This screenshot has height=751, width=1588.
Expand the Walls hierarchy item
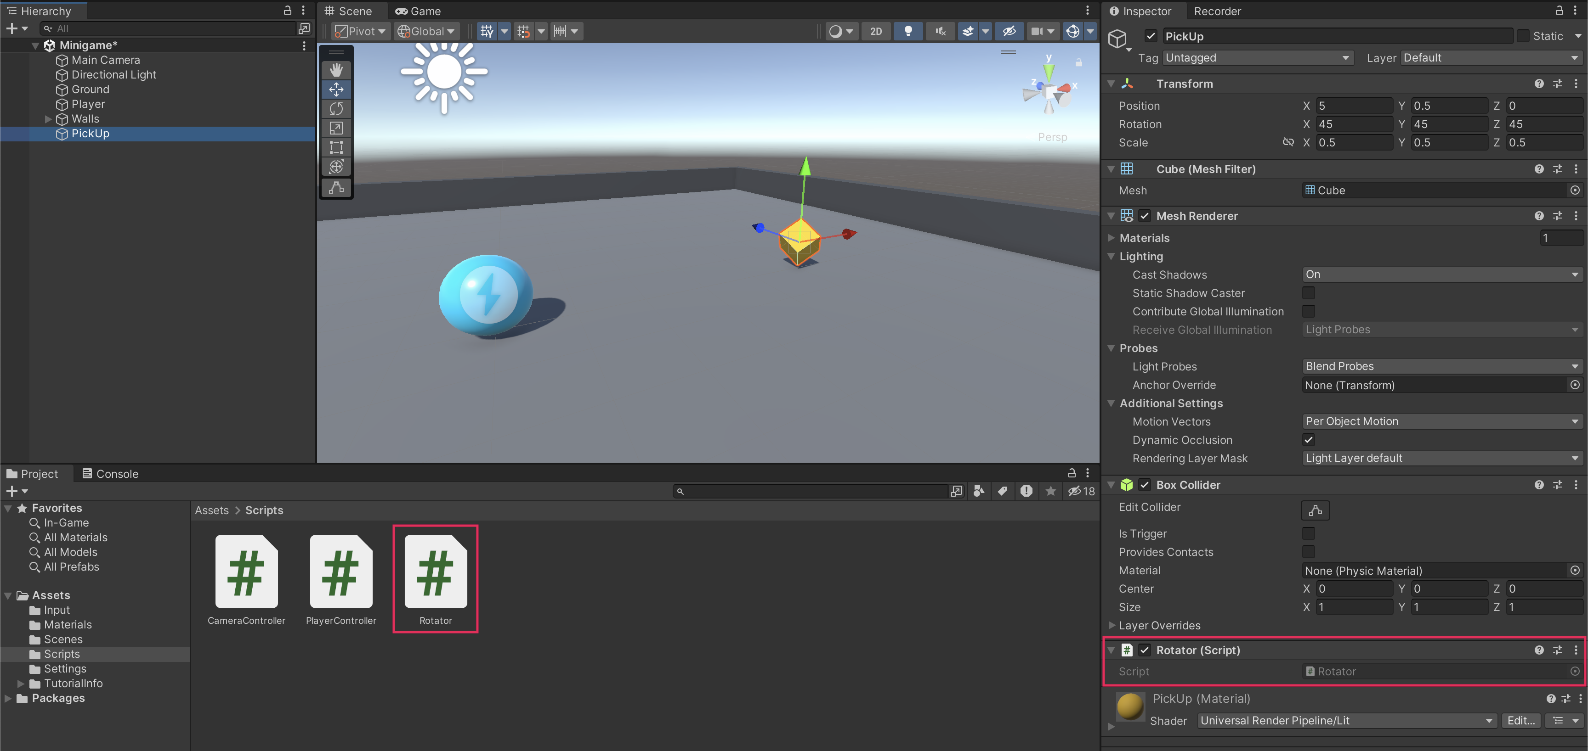48,119
